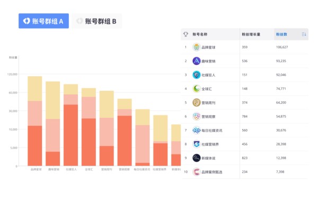
Task: Switch to 账号群组 A tab
Action: pyautogui.click(x=43, y=21)
